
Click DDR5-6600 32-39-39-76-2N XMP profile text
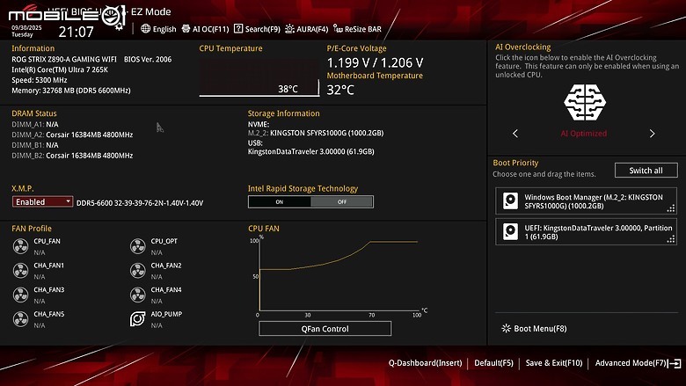(x=140, y=203)
